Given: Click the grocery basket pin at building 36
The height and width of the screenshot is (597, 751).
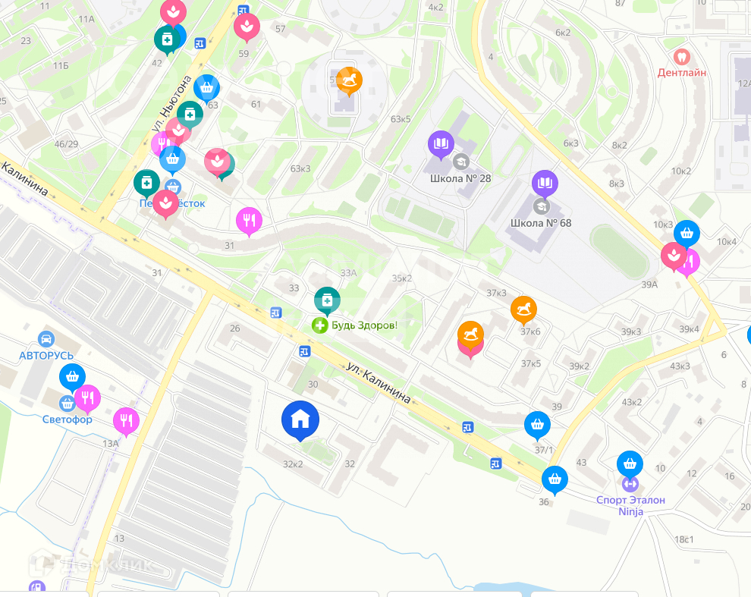Looking at the screenshot, I should coord(555,480).
